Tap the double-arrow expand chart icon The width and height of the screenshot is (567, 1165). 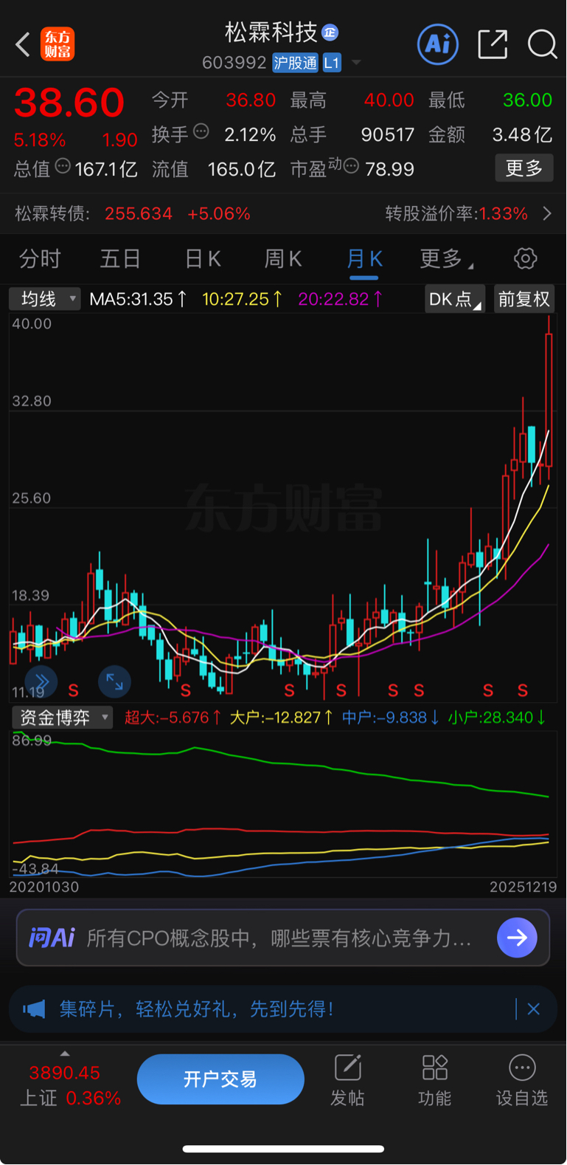coord(41,681)
